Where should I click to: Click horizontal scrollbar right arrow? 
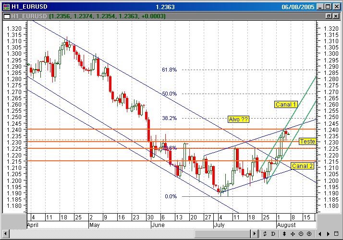(254, 234)
